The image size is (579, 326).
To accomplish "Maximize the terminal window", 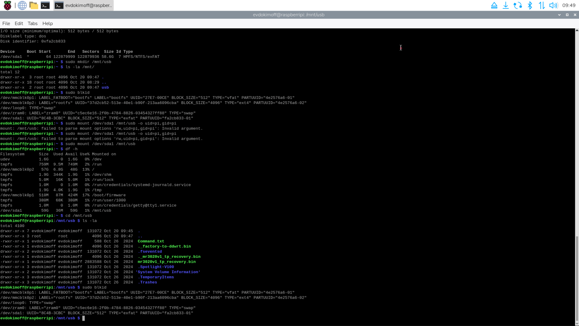I will coord(567,15).
